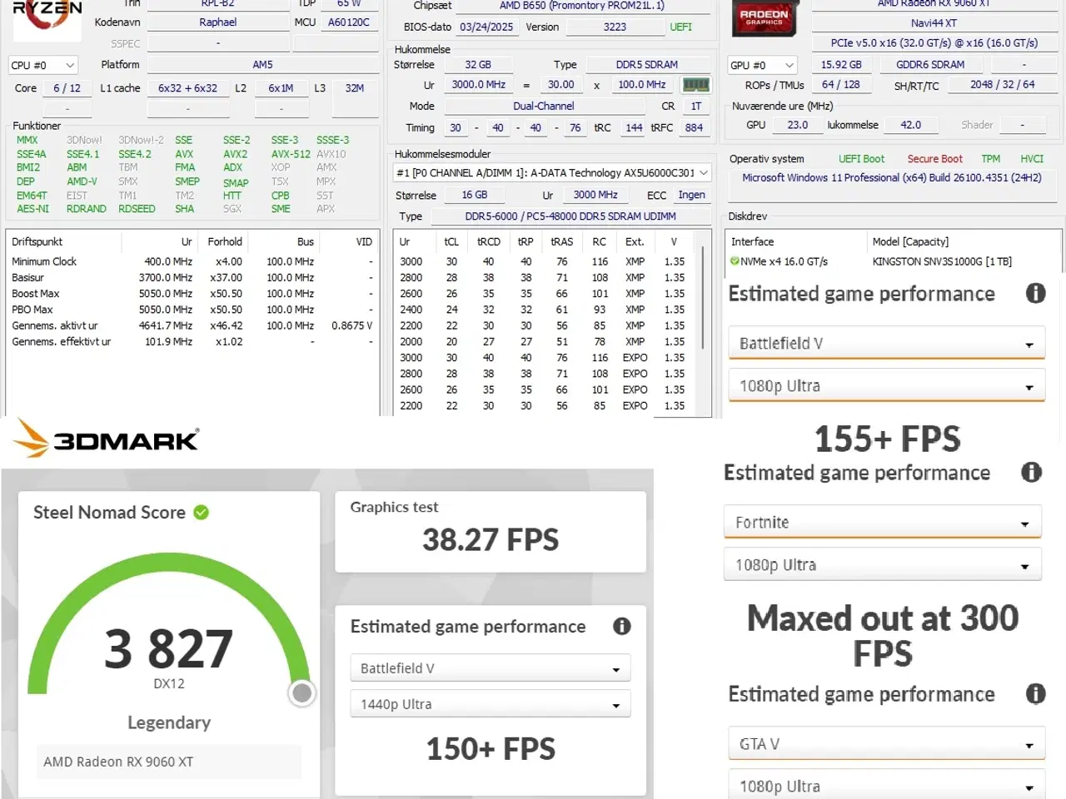Click the Boost Max row in Driftspunkt table
Image resolution: width=1066 pixels, height=799 pixels.
192,294
